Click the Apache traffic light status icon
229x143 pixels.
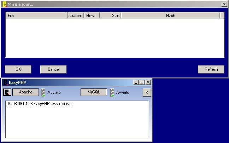click(x=43, y=92)
